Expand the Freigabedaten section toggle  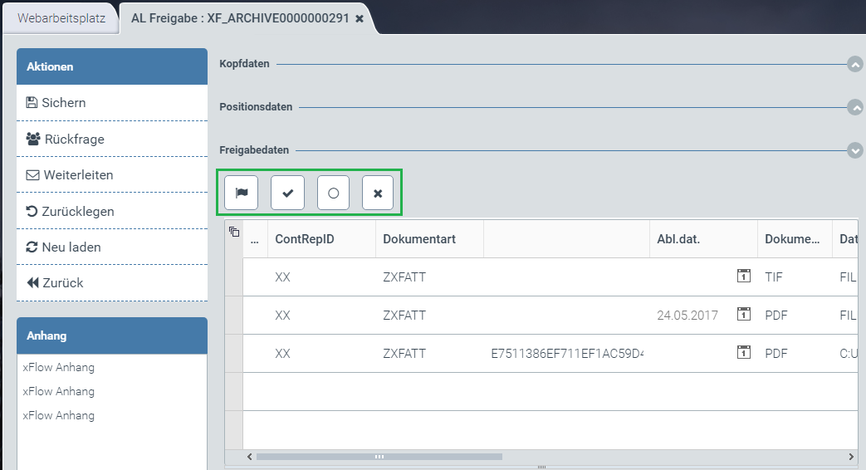pos(854,150)
